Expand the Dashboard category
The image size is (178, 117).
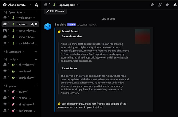(x=14, y=52)
